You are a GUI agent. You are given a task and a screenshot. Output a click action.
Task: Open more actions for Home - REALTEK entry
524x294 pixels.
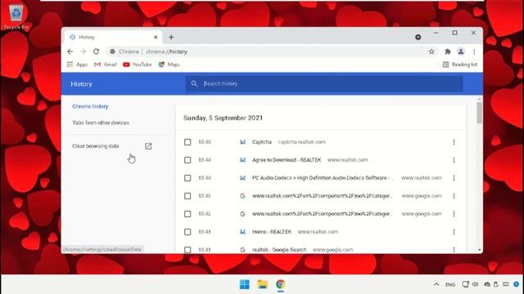[x=454, y=232]
